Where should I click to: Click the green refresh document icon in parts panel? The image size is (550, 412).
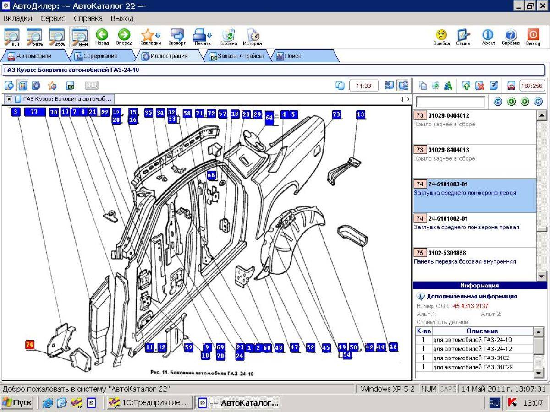(435, 86)
